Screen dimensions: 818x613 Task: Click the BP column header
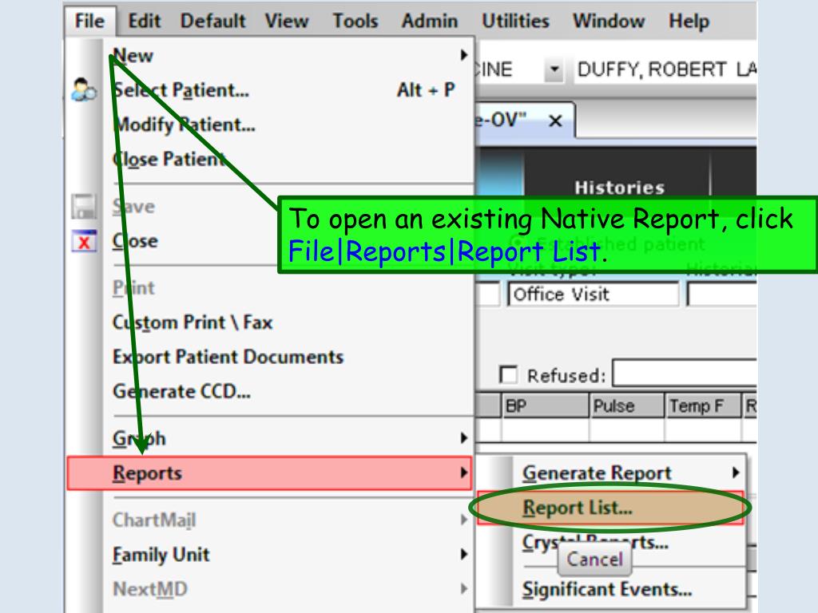pyautogui.click(x=545, y=405)
